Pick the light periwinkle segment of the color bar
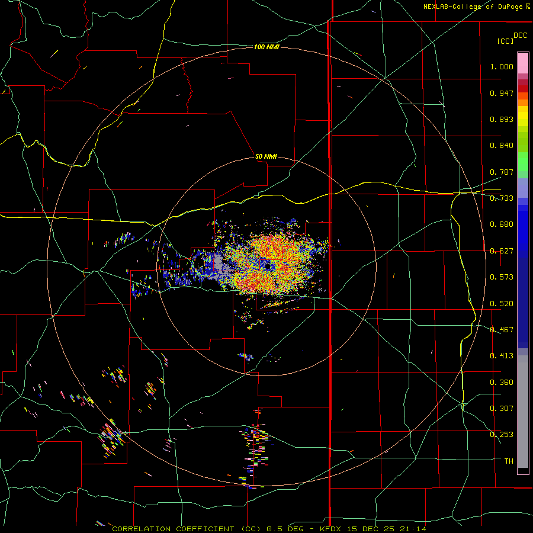 pyautogui.click(x=523, y=188)
